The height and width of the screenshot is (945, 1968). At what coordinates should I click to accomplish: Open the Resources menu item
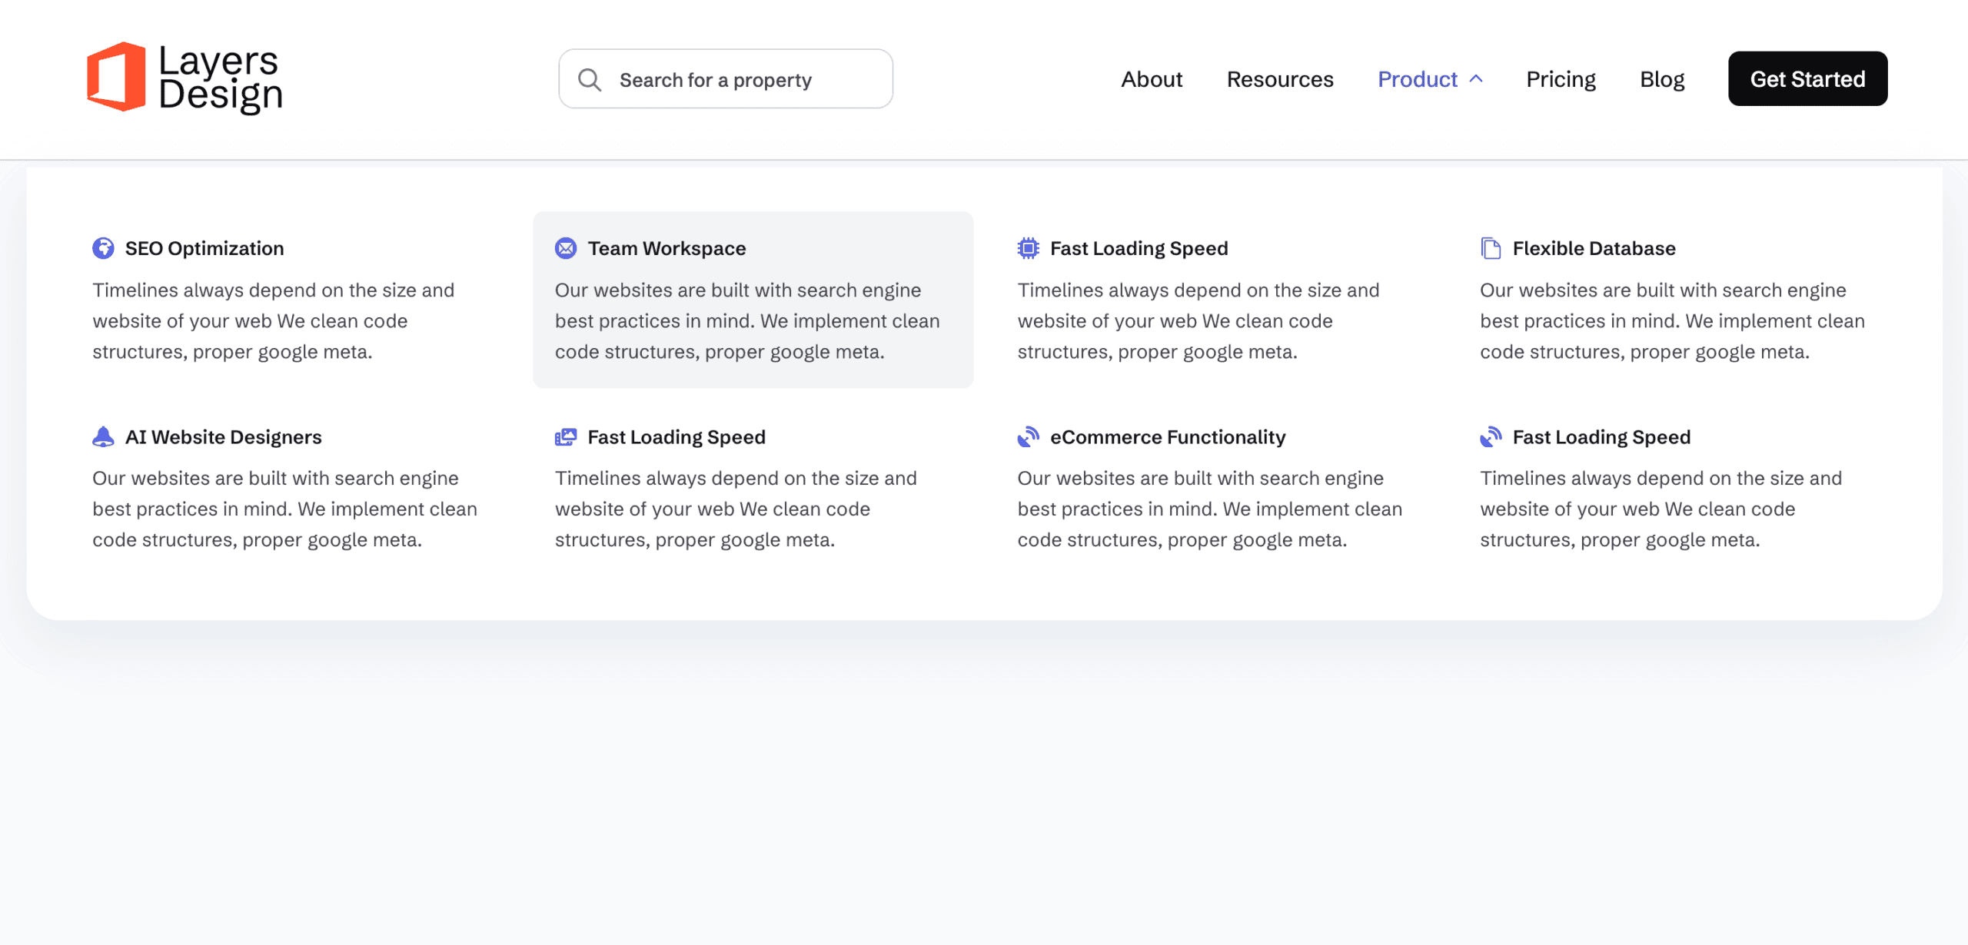1279,79
